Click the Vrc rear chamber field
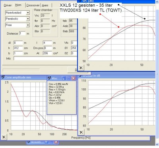Screen dimensions: 159x148 pos(45,16)
